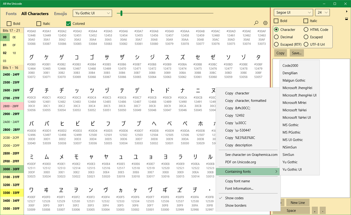Open the Yu Gothic UI font dropdown

(x=92, y=13)
